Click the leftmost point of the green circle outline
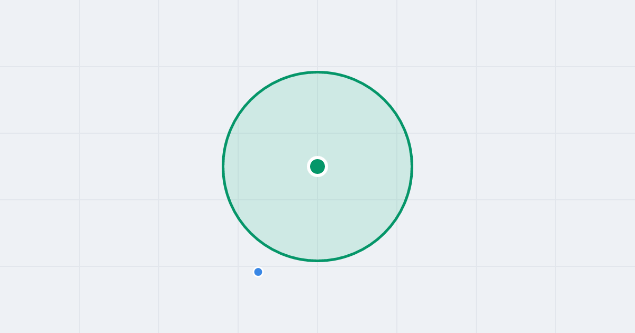This screenshot has height=333, width=635. 223,166
